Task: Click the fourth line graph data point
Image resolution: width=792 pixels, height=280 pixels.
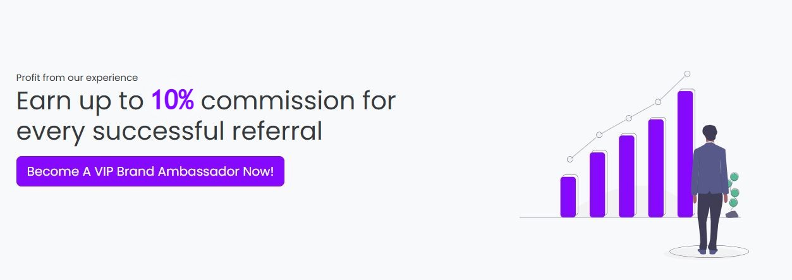Action: pyautogui.click(x=658, y=102)
